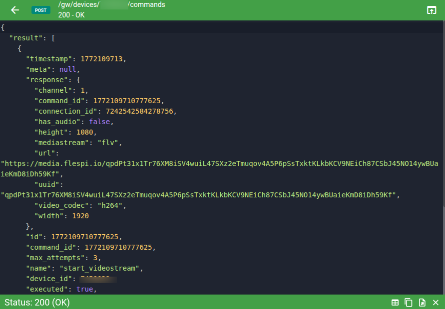Viewport: 445px width, 309px height.
Task: Export the response to a file
Action: point(422,303)
